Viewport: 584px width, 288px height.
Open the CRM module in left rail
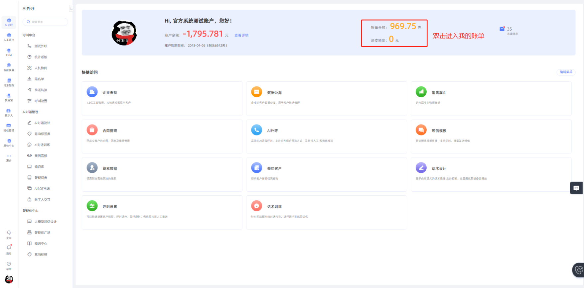tap(9, 52)
